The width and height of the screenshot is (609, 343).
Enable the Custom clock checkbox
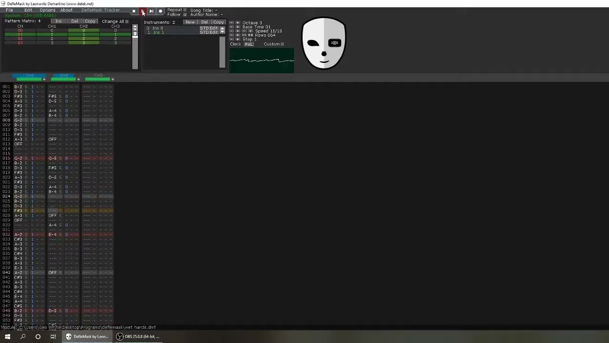point(282,44)
